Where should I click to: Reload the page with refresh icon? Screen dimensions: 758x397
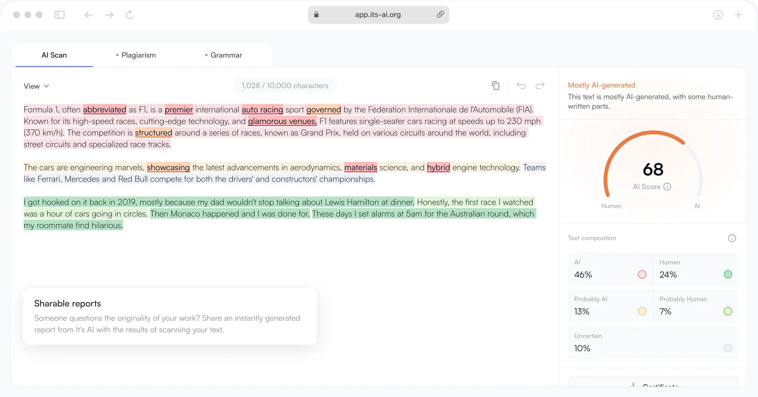(130, 15)
